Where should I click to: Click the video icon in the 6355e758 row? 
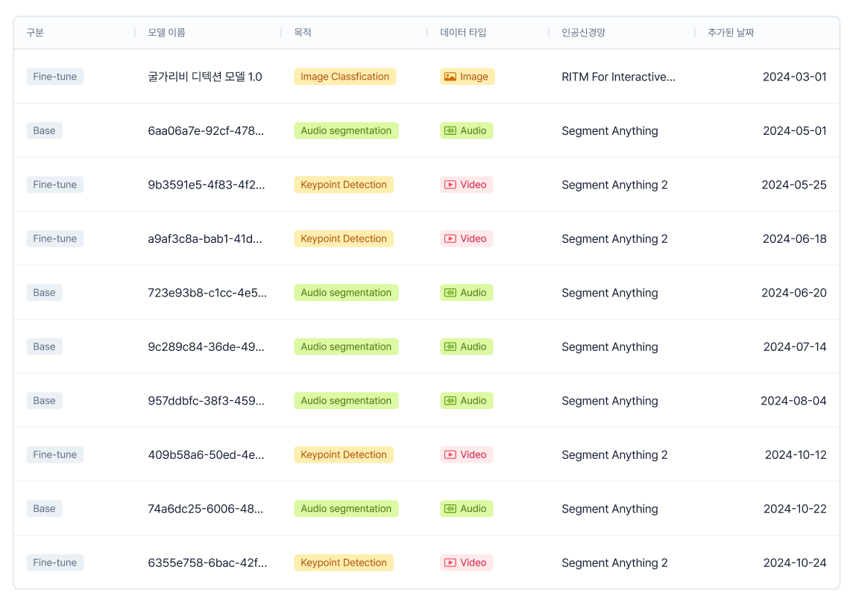(450, 563)
